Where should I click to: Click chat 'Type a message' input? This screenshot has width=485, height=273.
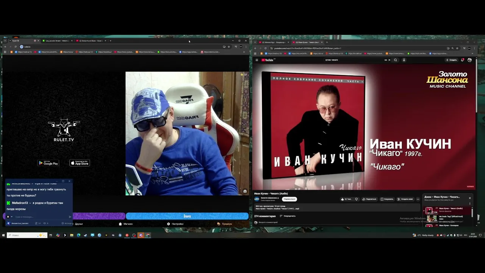click(x=41, y=217)
